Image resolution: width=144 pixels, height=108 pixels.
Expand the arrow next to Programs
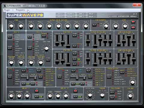(x=28, y=10)
